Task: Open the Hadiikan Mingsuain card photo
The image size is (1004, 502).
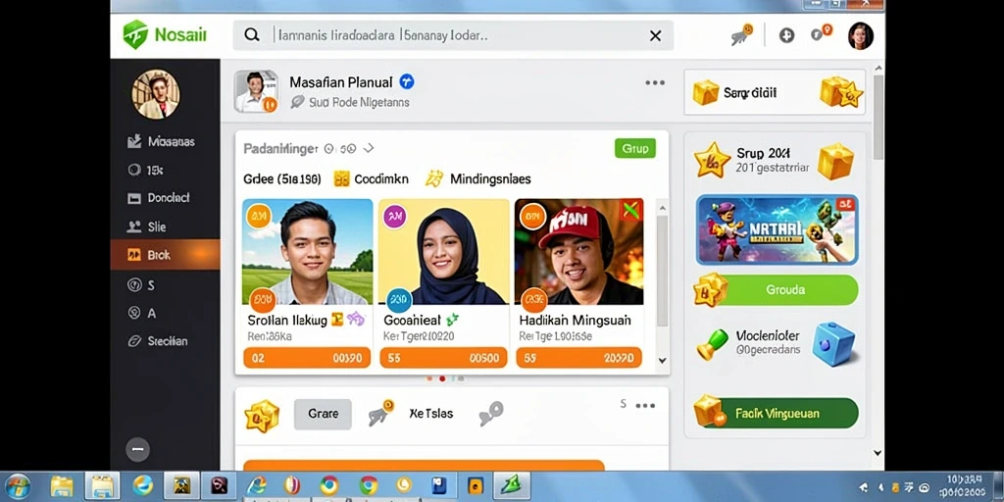Action: (x=578, y=252)
